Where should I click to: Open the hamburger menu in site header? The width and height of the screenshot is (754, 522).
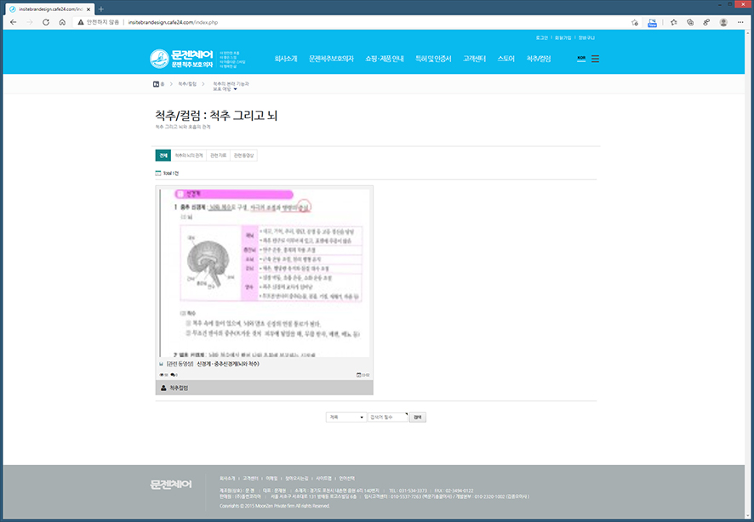(595, 59)
